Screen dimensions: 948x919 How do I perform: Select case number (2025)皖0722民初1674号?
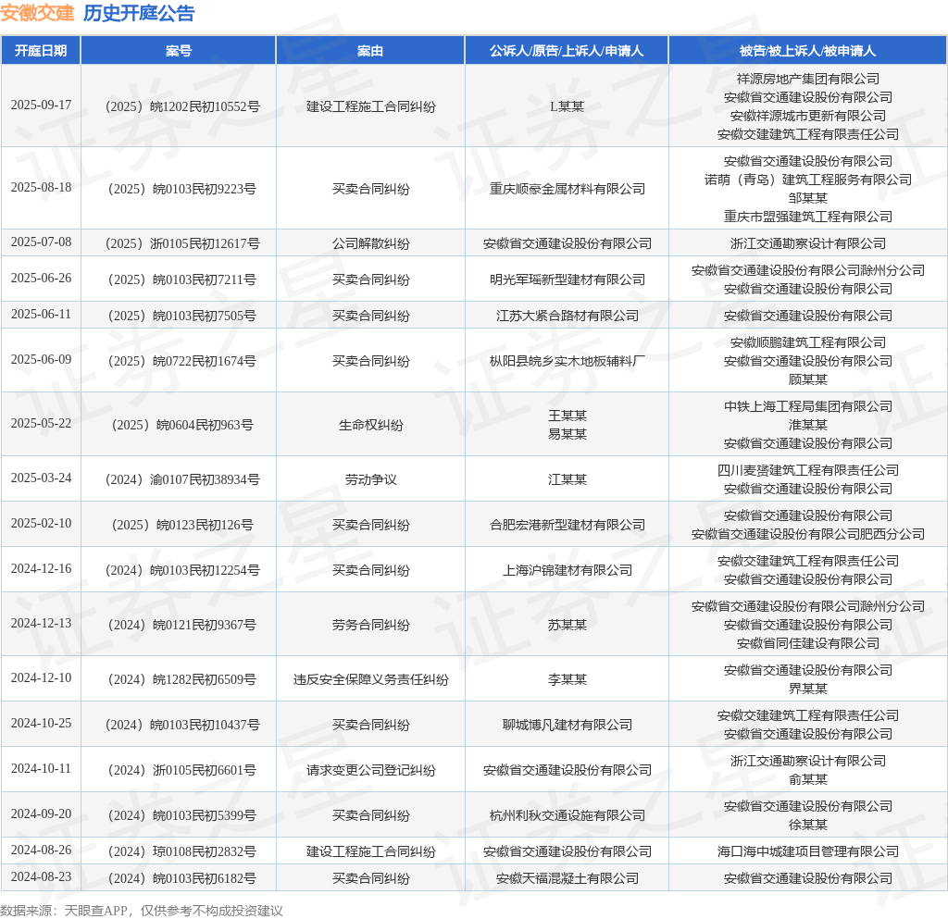[182, 361]
